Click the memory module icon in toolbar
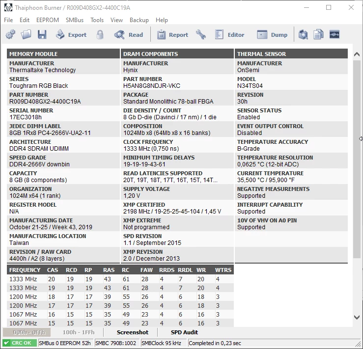 [335, 35]
